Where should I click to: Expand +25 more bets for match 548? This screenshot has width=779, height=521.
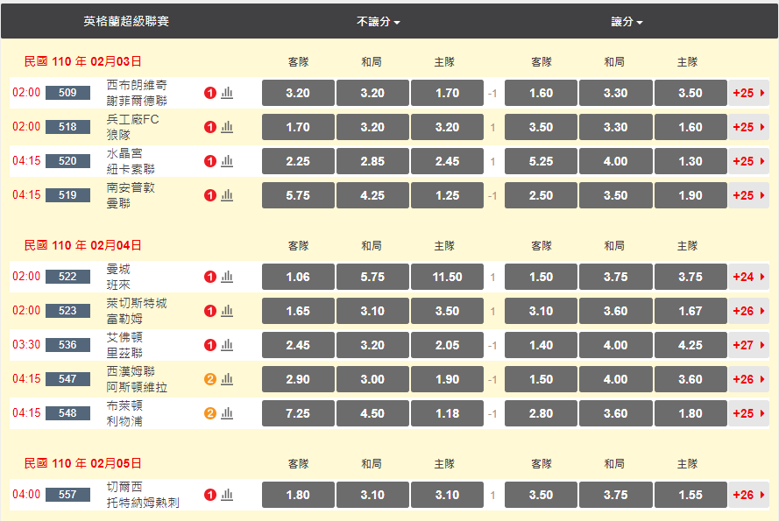coord(748,413)
